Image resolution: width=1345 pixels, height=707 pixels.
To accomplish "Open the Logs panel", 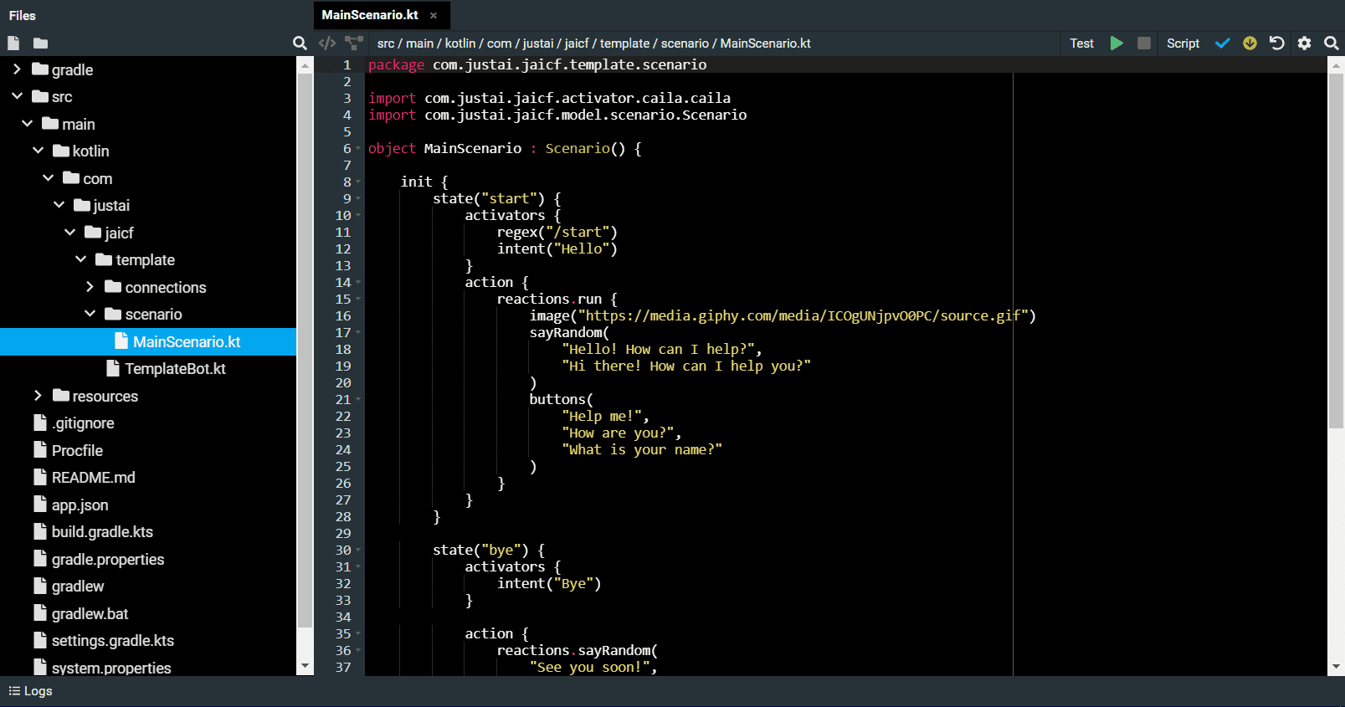I will pyautogui.click(x=30, y=691).
